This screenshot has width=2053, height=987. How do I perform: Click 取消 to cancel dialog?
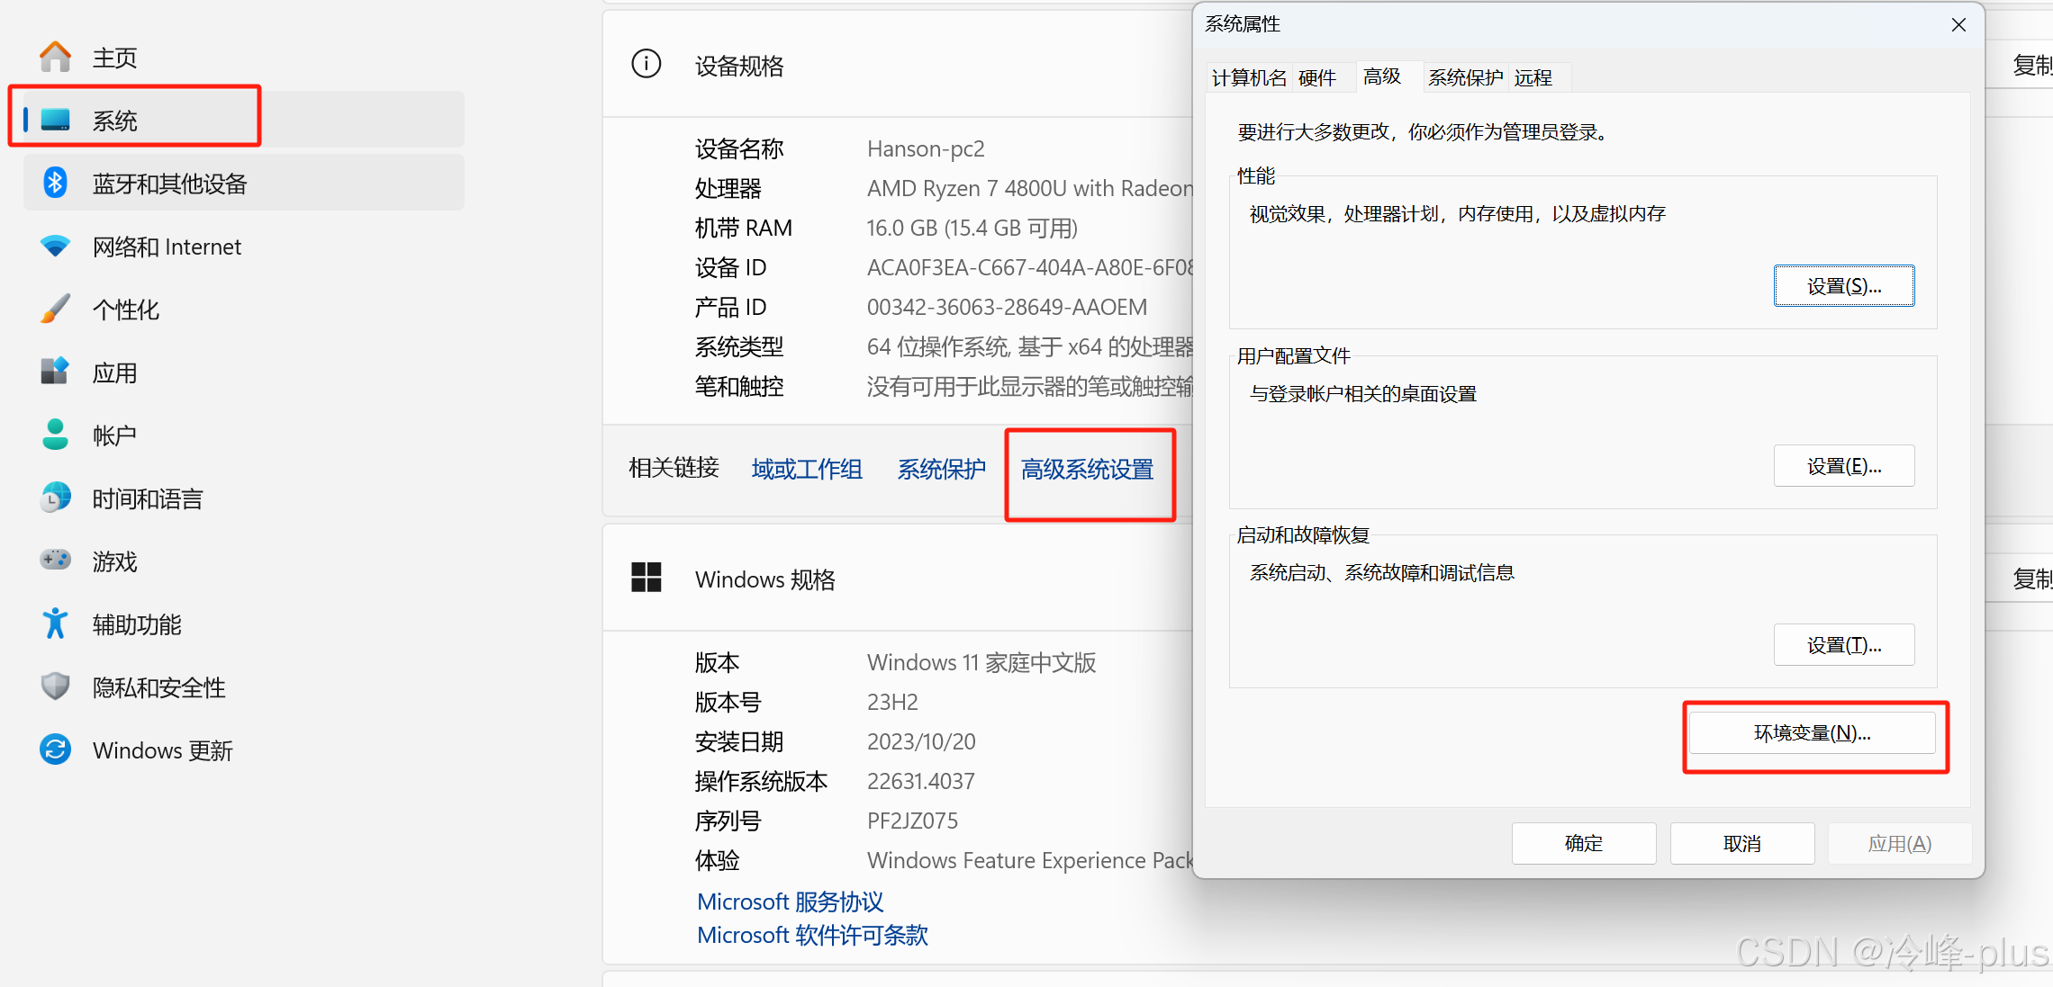tap(1742, 843)
